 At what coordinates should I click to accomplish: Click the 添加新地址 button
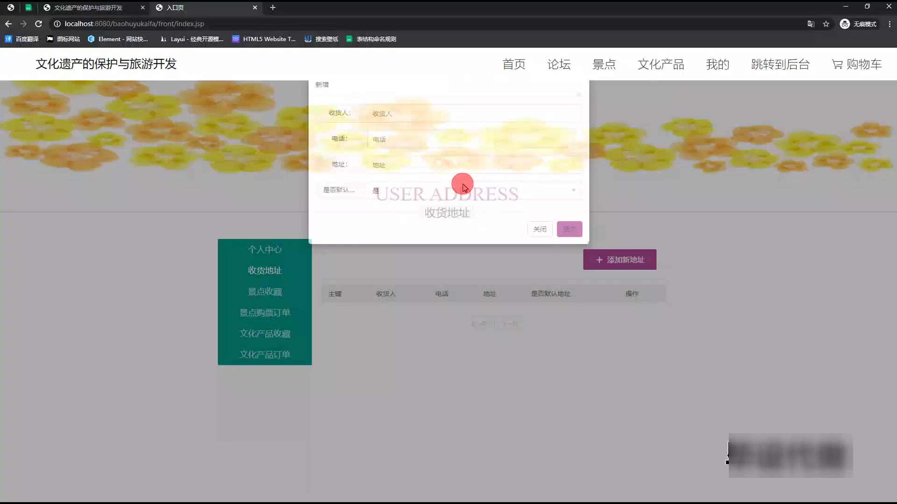619,259
